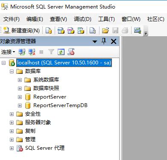Click the Stop square icon

[41, 52]
